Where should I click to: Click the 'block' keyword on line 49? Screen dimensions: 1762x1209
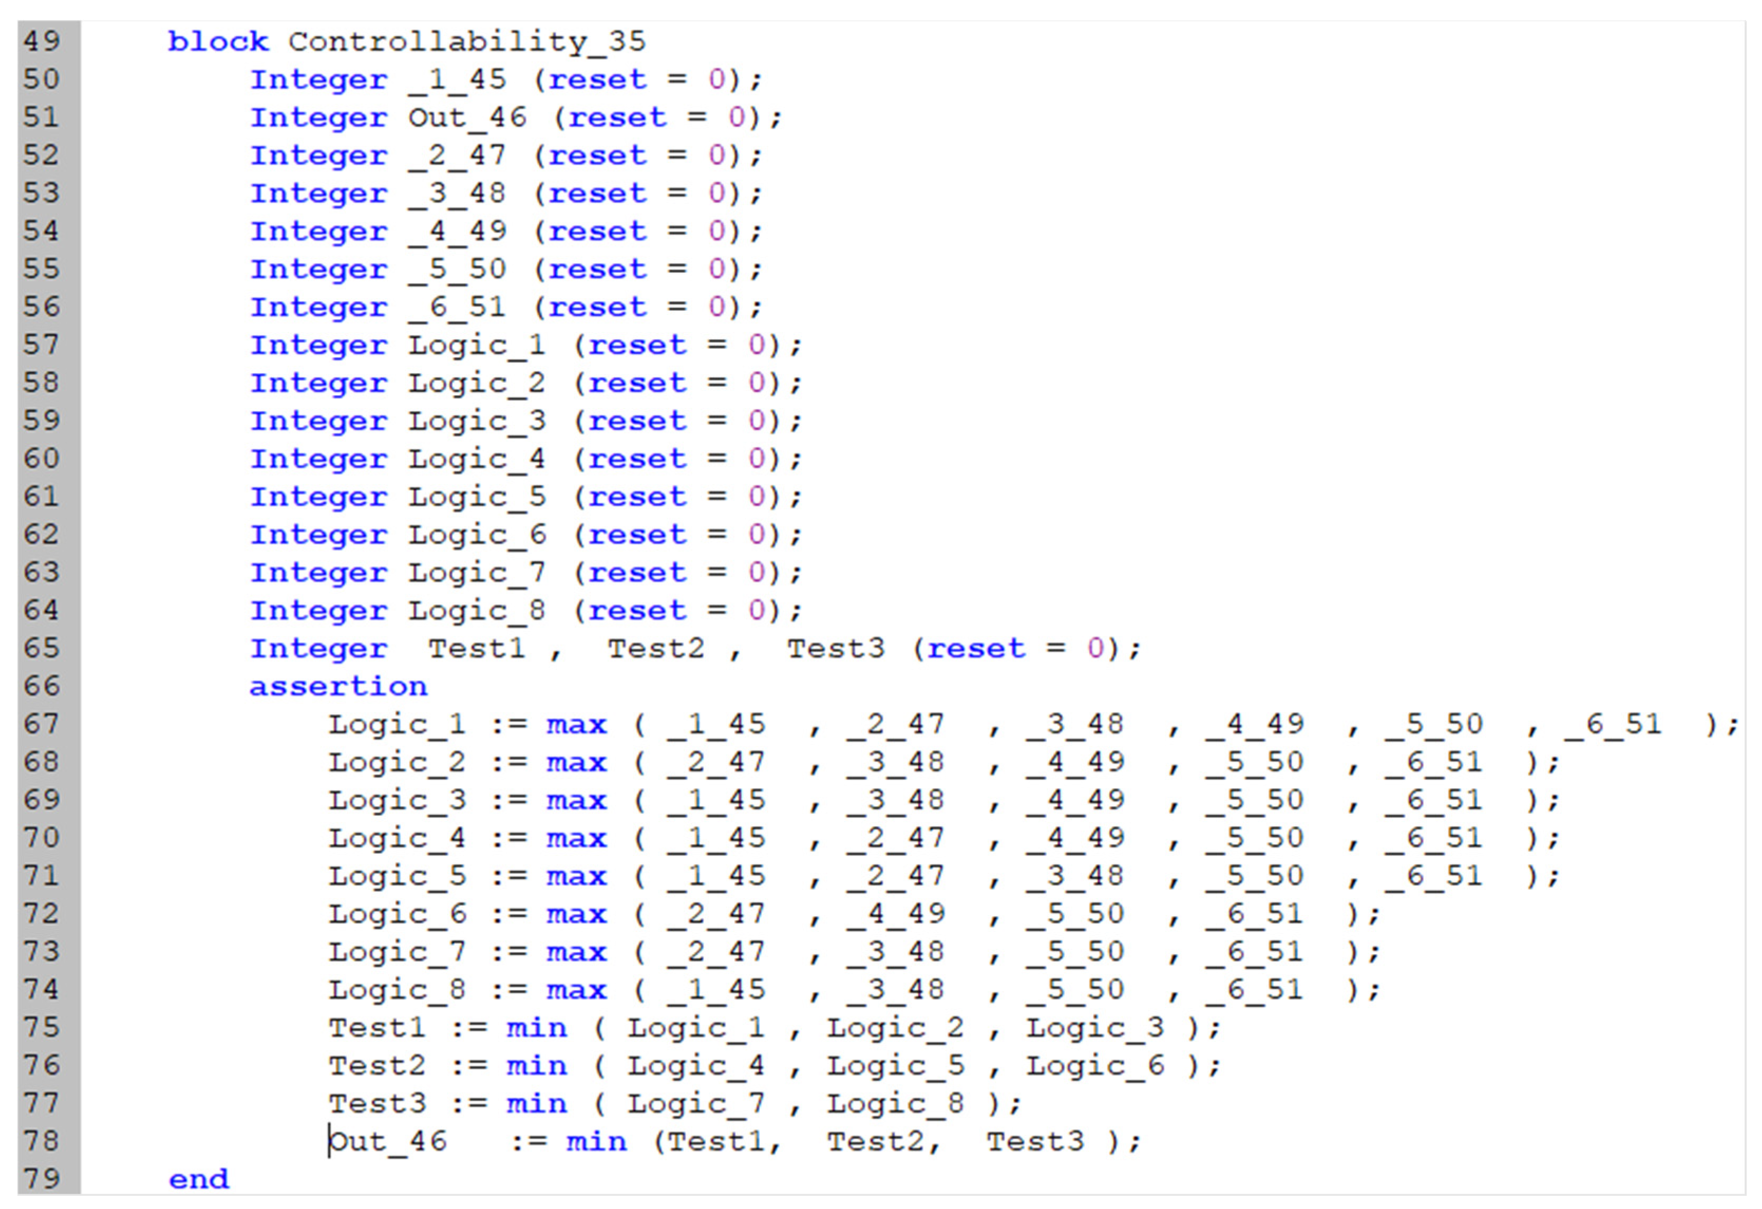[x=217, y=42]
